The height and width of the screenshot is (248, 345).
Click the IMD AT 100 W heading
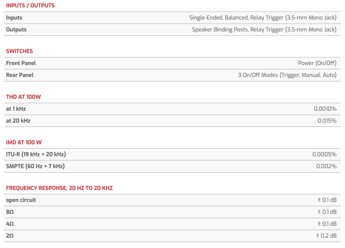pyautogui.click(x=24, y=142)
